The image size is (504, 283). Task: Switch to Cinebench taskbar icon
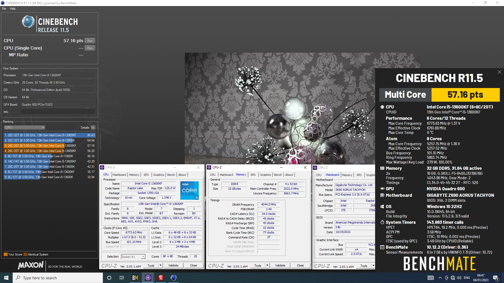tap(174, 278)
